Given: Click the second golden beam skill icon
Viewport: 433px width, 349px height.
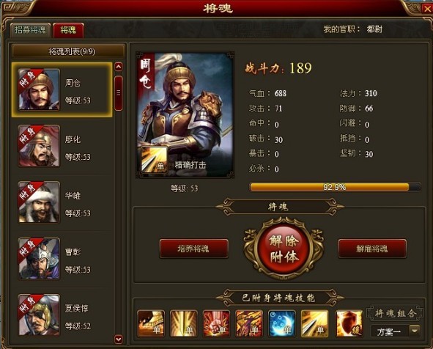Looking at the screenshot, I should click(x=184, y=323).
